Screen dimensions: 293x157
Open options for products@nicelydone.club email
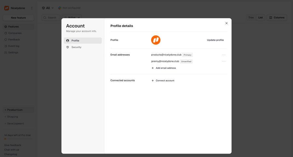[x=224, y=55]
